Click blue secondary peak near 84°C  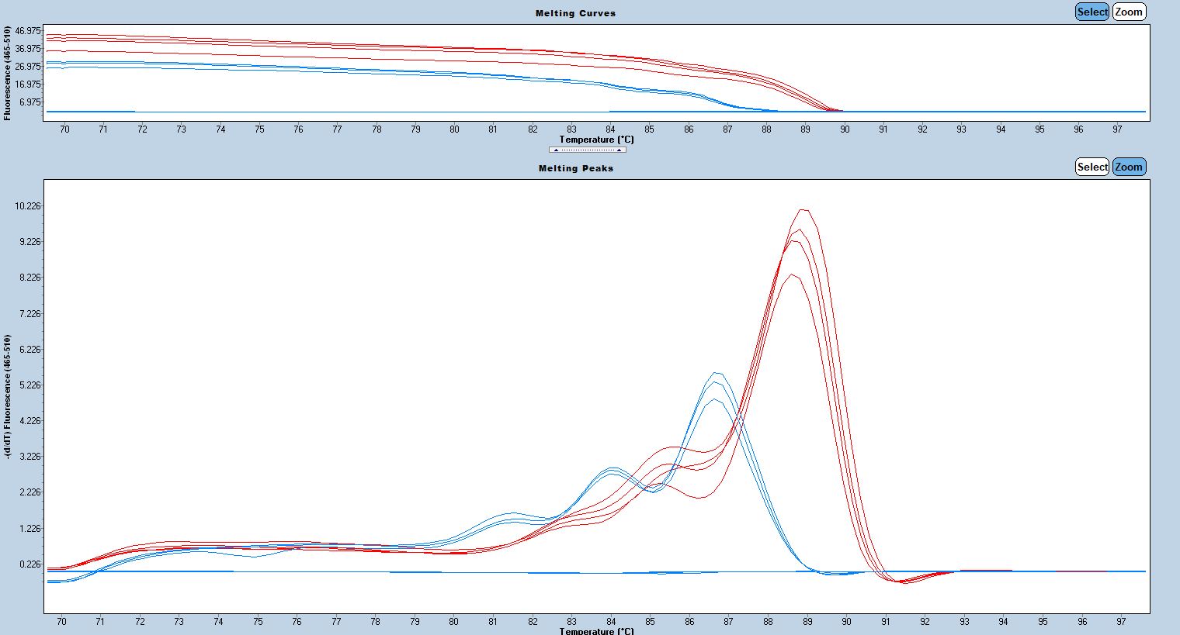tap(612, 468)
